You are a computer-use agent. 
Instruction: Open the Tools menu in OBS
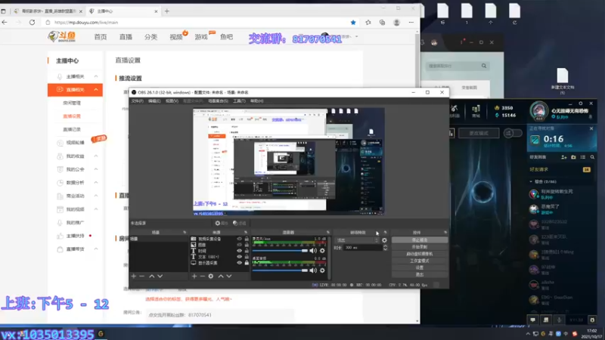point(239,101)
